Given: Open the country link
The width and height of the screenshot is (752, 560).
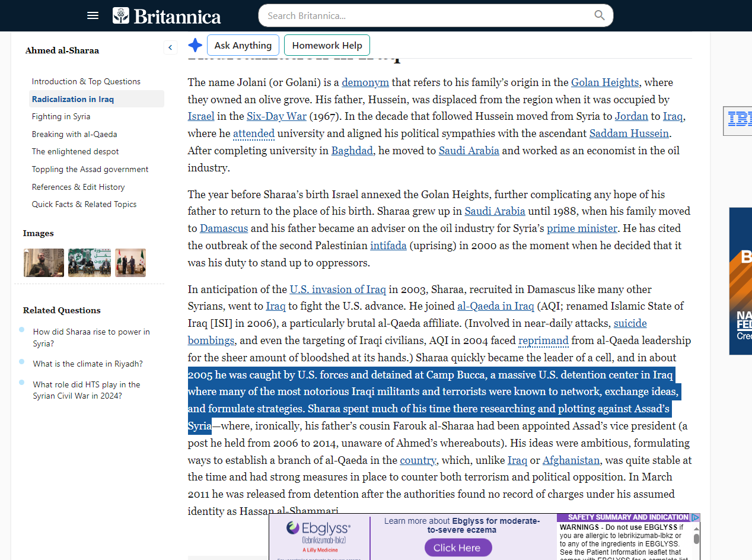Looking at the screenshot, I should (x=418, y=460).
